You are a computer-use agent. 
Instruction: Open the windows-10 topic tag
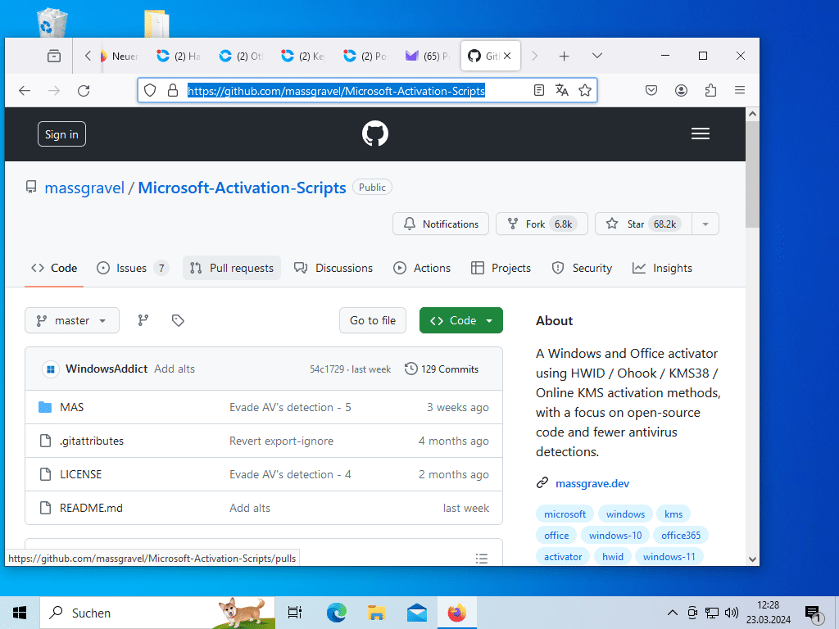point(615,535)
